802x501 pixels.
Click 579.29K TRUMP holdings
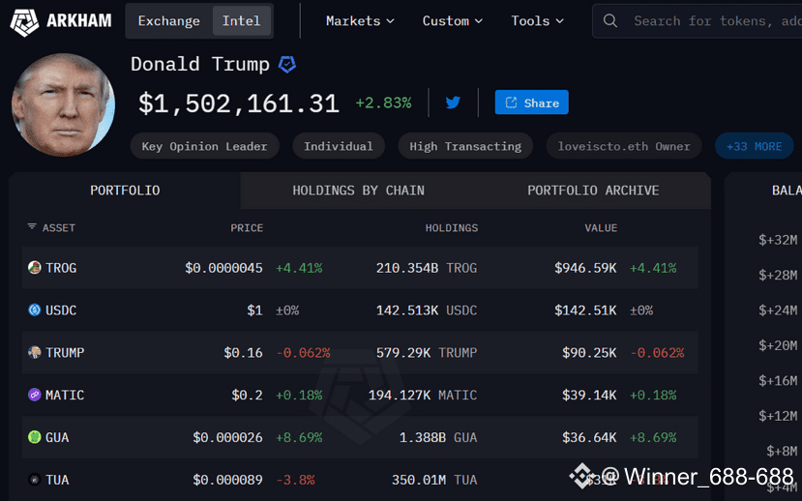click(x=427, y=353)
